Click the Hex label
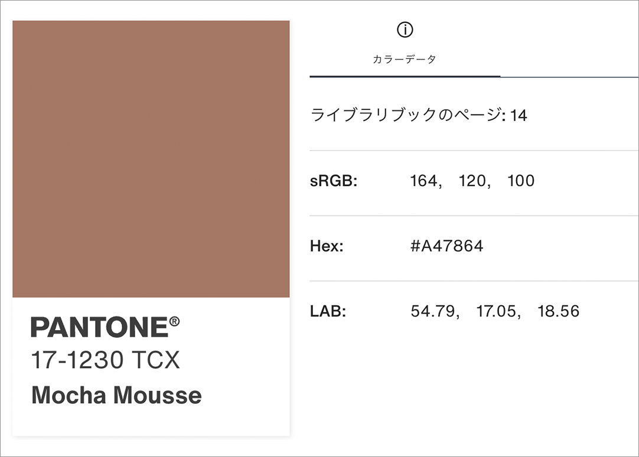 (327, 246)
